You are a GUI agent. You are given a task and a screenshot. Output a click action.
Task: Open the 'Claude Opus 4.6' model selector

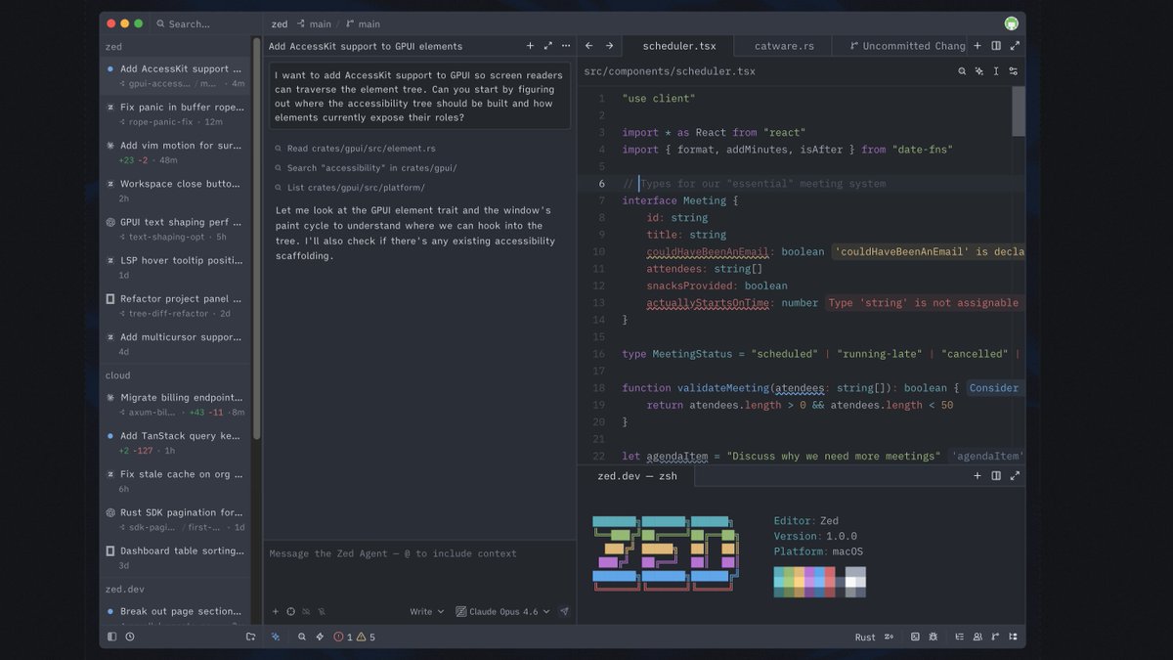pyautogui.click(x=502, y=612)
